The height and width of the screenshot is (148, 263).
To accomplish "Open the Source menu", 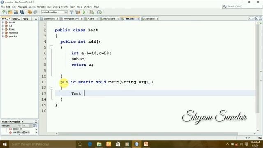I will (x=32, y=7).
